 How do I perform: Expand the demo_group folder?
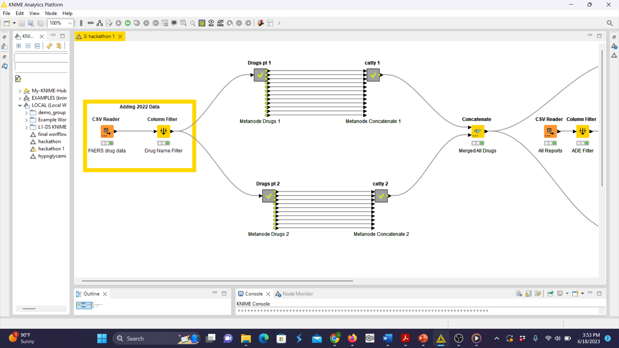click(x=26, y=113)
